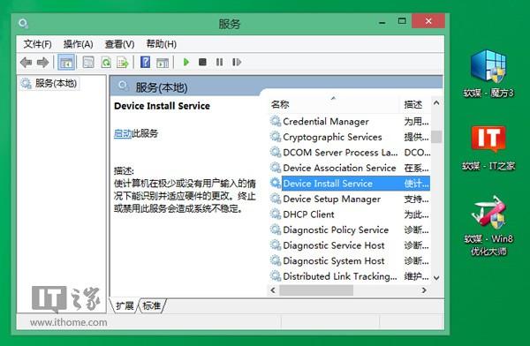Start the service with green play button

coord(185,62)
